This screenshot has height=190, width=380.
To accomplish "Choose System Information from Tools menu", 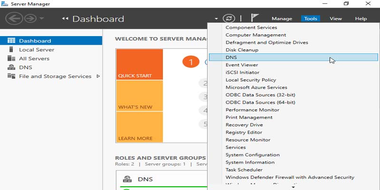I will pos(294,162).
